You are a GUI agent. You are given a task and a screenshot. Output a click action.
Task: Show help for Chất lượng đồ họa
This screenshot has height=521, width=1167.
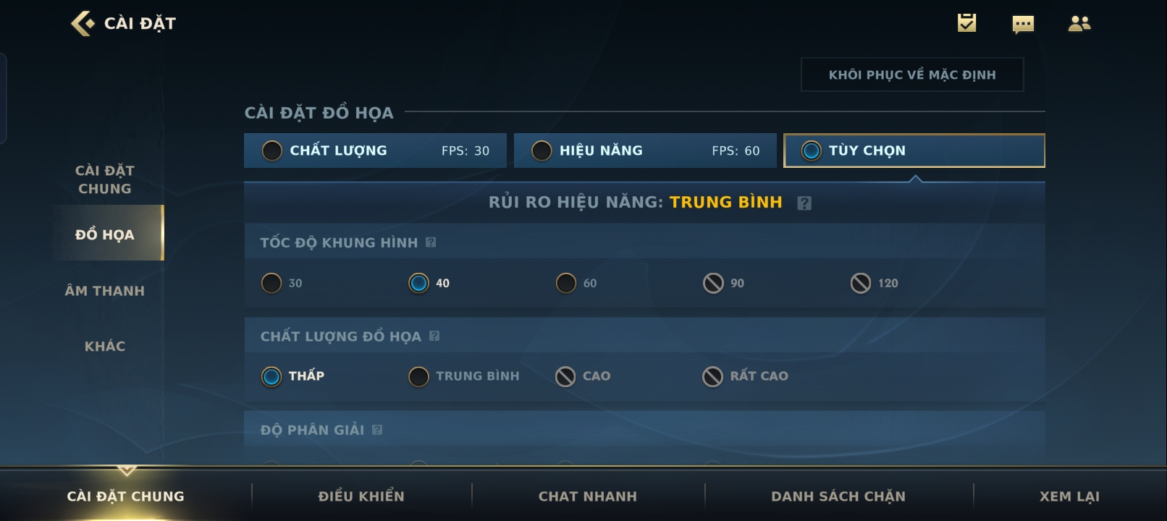pyautogui.click(x=434, y=336)
